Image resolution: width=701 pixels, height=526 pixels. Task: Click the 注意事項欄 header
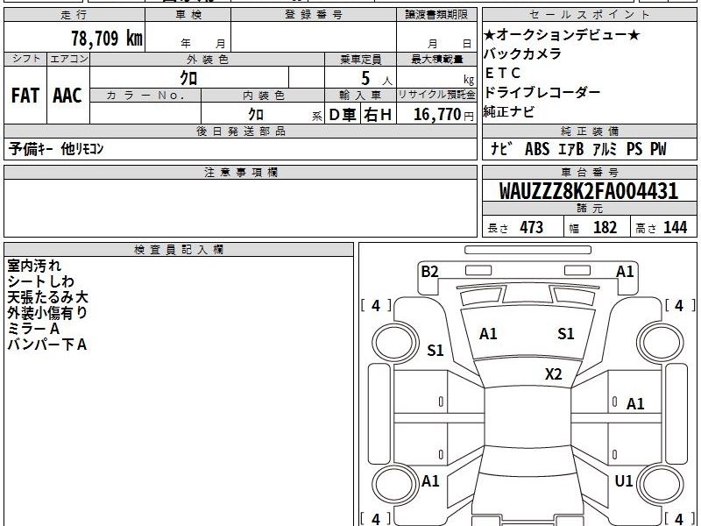(x=240, y=172)
